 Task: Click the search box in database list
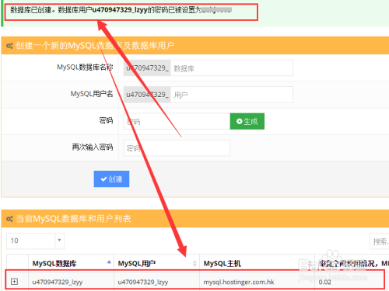[x=380, y=241]
